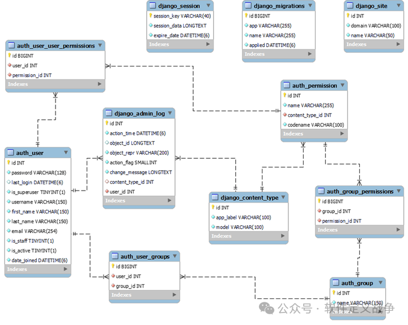The height and width of the screenshot is (325, 408).
Task: Select the password VARCHAR(128) column
Action: (x=38, y=172)
